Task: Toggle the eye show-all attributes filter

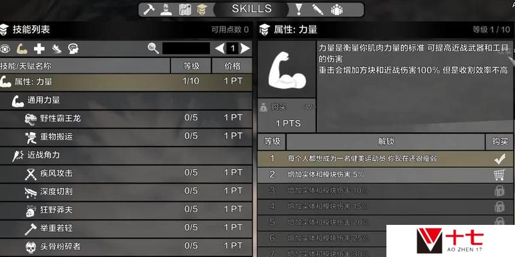Action: 5,49
